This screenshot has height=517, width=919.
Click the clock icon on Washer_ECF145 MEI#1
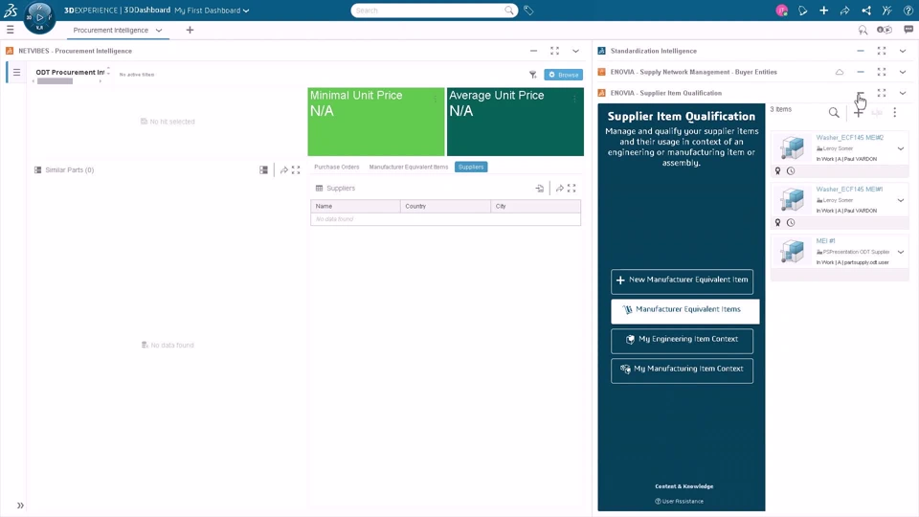point(791,223)
